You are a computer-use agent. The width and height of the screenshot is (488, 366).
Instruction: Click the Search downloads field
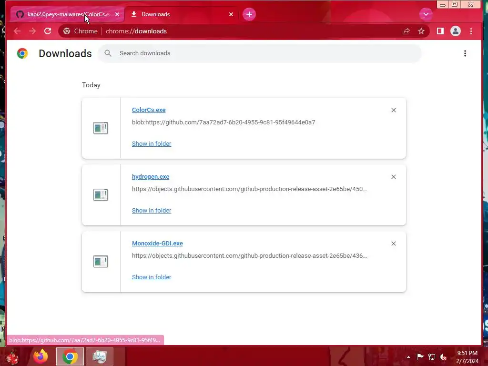[x=260, y=53]
